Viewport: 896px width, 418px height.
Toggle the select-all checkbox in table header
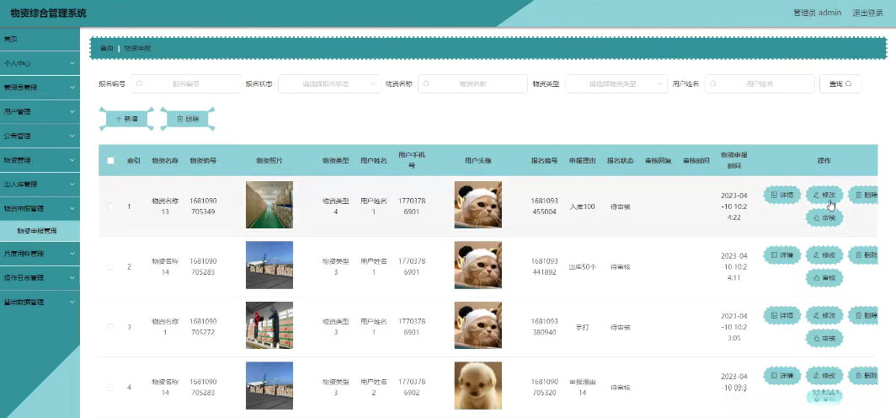pos(111,161)
